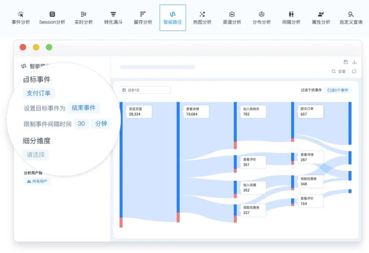Screen dimensions: 369x253
Task: Open the 自定义查询 search icon
Action: click(x=351, y=14)
